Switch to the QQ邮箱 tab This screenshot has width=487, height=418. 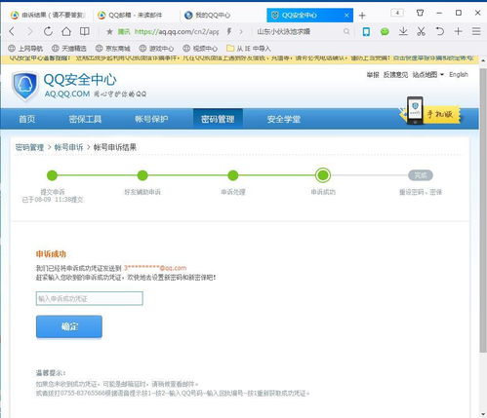pyautogui.click(x=135, y=15)
